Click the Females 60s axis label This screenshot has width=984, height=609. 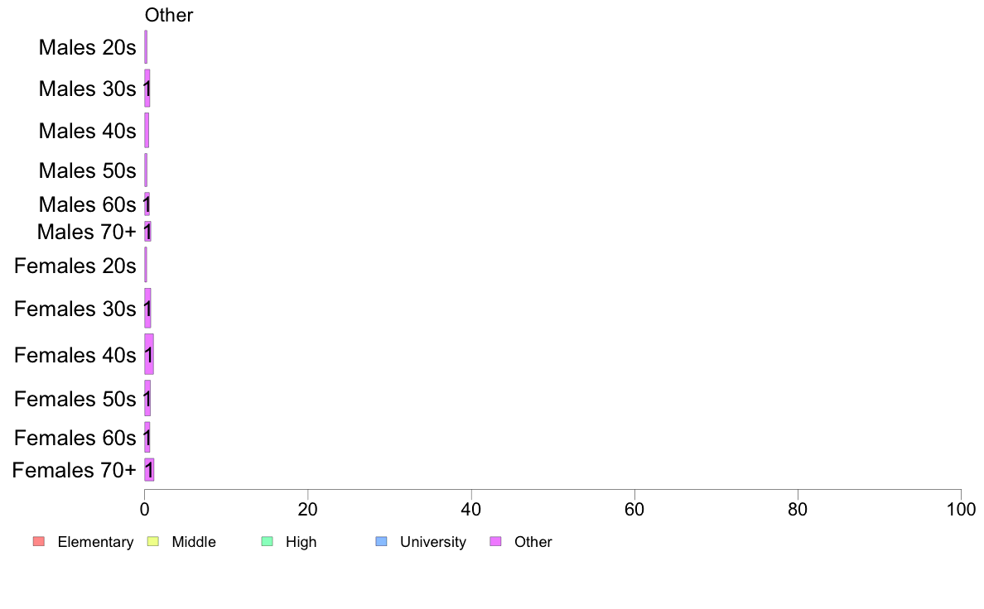[75, 438]
